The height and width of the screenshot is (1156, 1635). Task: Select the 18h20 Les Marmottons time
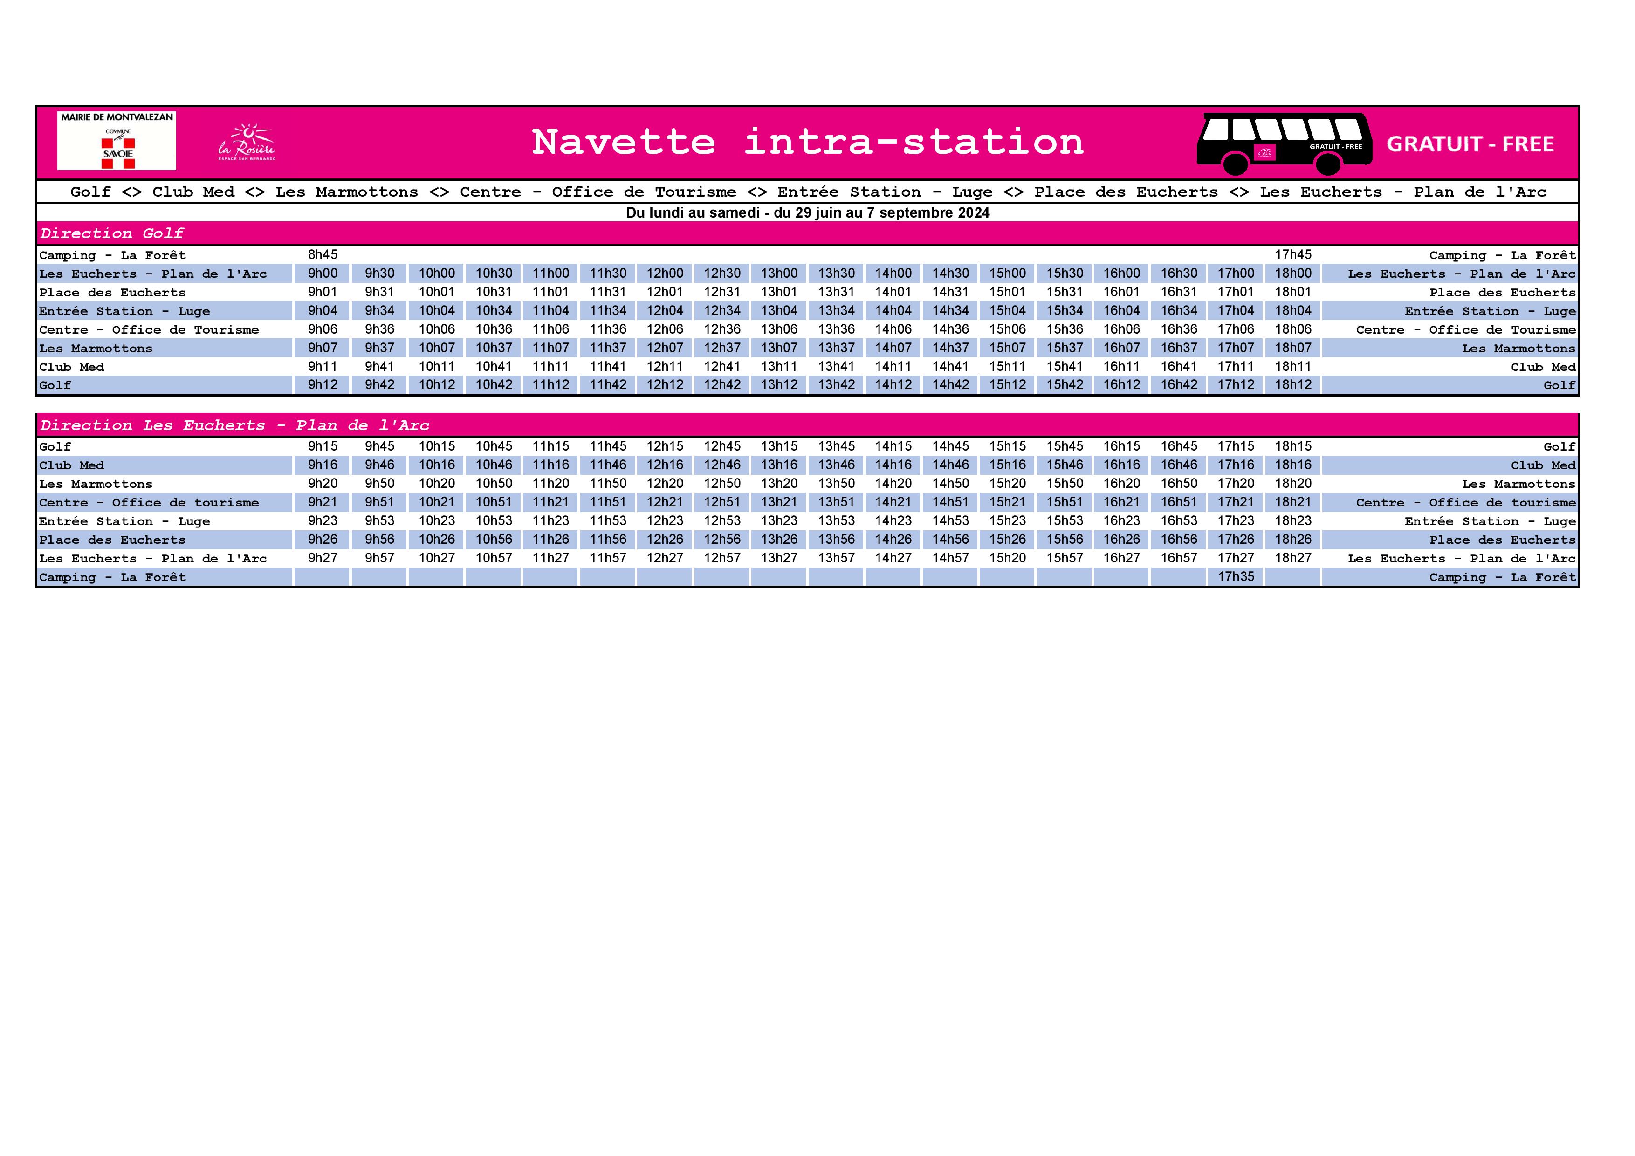coord(1293,483)
